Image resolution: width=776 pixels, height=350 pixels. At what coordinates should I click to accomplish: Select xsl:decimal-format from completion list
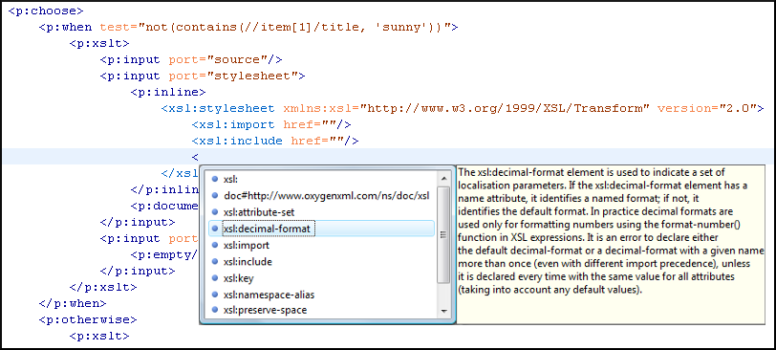pyautogui.click(x=322, y=229)
